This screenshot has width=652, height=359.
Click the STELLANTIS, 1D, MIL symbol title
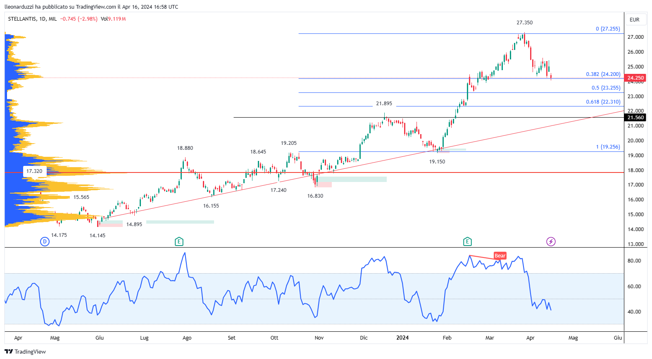pos(33,19)
